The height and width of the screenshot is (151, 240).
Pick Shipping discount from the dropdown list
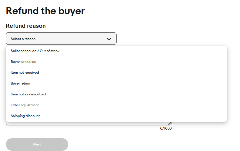click(25, 116)
